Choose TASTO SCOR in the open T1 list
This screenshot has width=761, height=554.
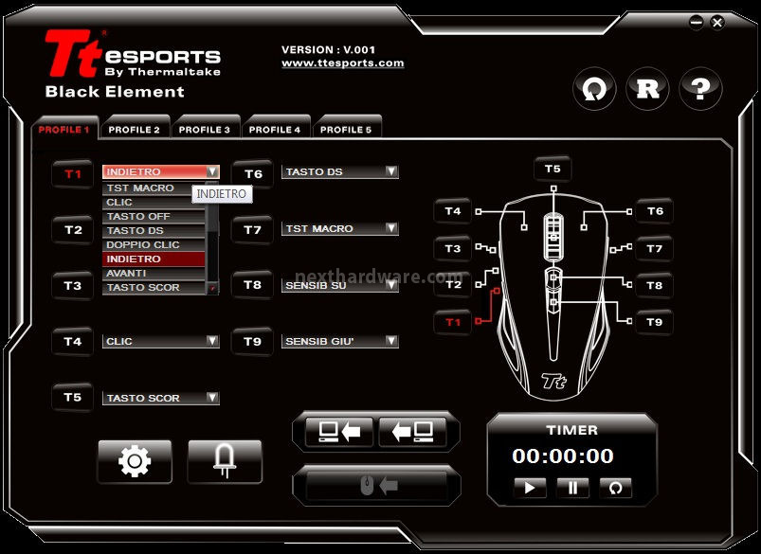point(154,287)
